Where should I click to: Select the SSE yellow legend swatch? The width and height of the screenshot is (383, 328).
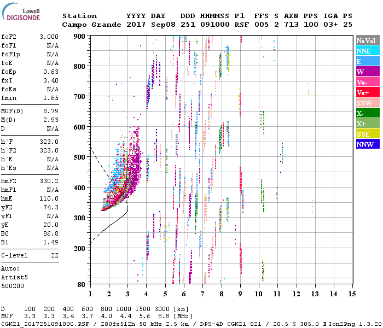pyautogui.click(x=368, y=134)
